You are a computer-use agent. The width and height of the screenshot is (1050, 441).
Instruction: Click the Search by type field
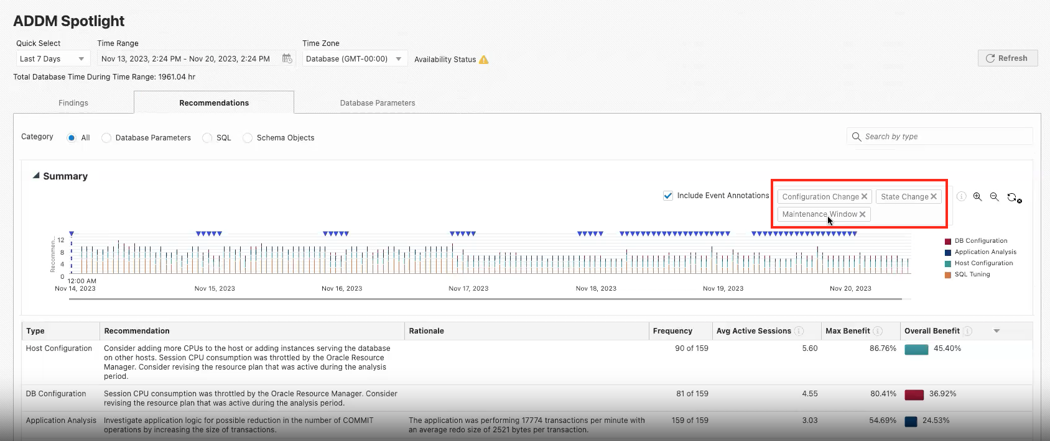click(939, 137)
